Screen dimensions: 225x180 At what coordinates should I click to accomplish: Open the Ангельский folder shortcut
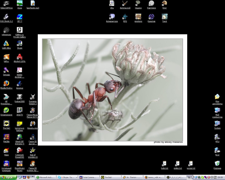tap(125, 5)
